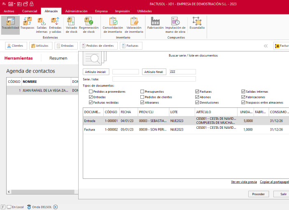The width and height of the screenshot is (289, 210).
Task: Open Pedidos de clientes shortcut
Action: [x=99, y=46]
